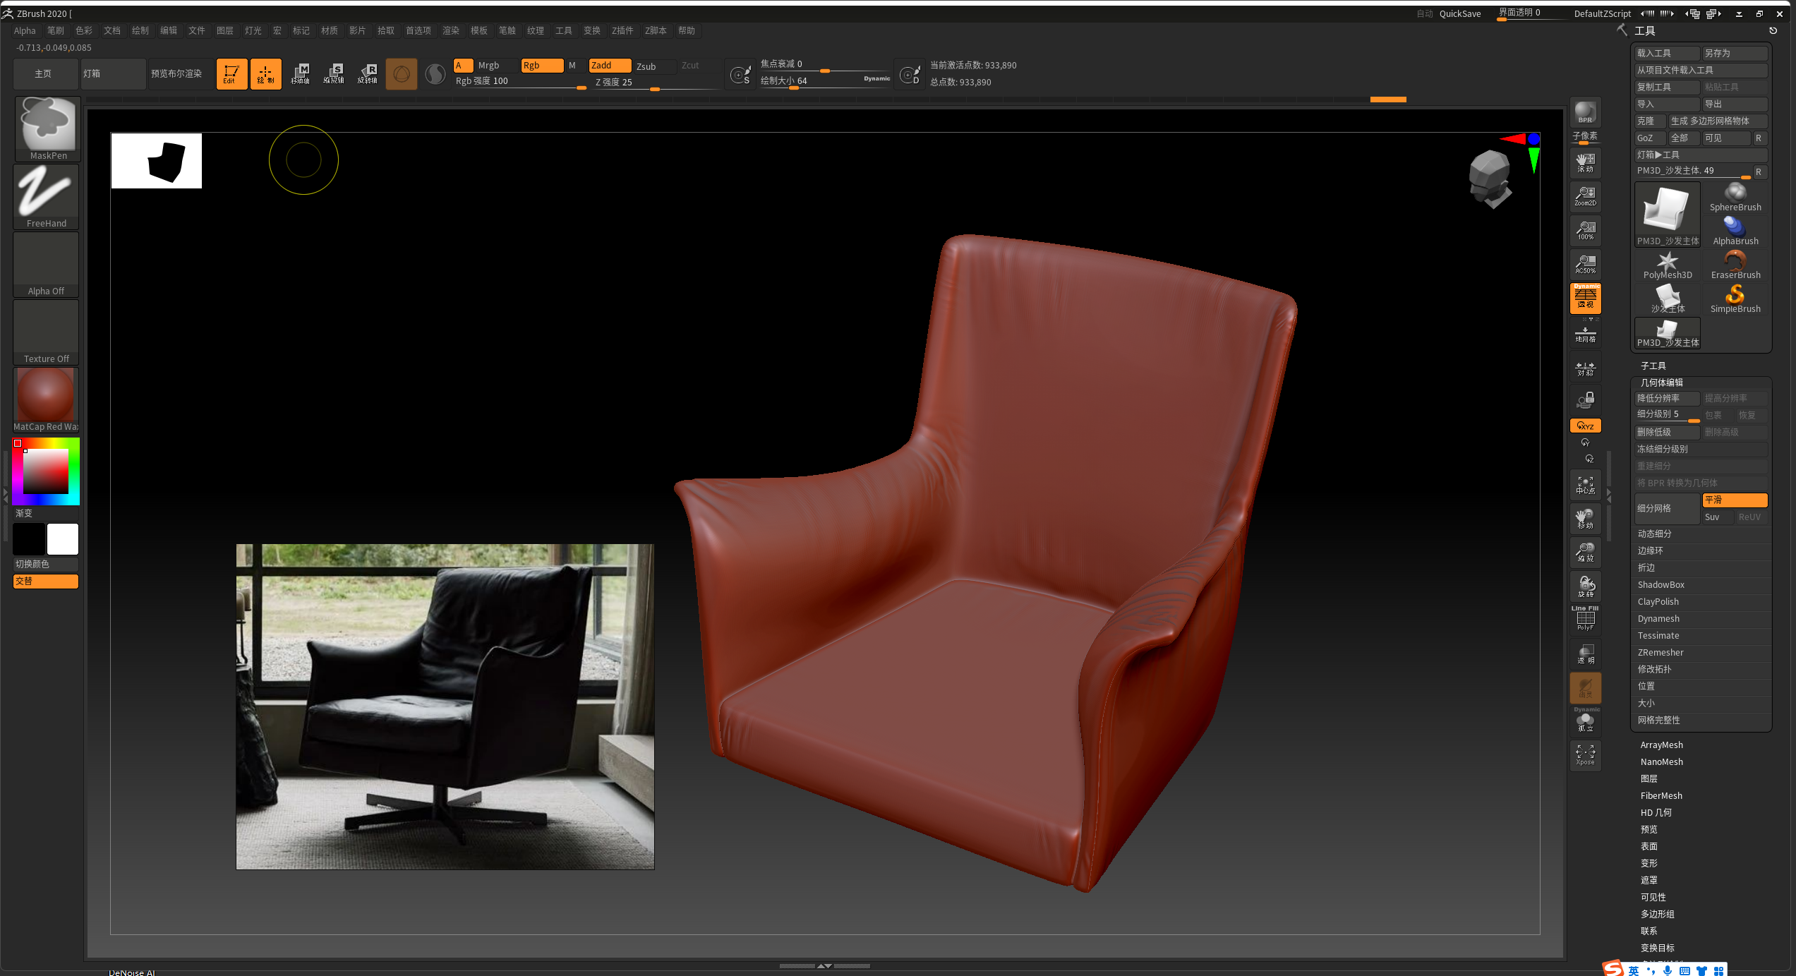Click the BPR render icon
Viewport: 1796px width, 976px height.
[1585, 113]
